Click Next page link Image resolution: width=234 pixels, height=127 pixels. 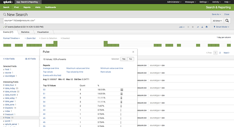click(x=227, y=53)
